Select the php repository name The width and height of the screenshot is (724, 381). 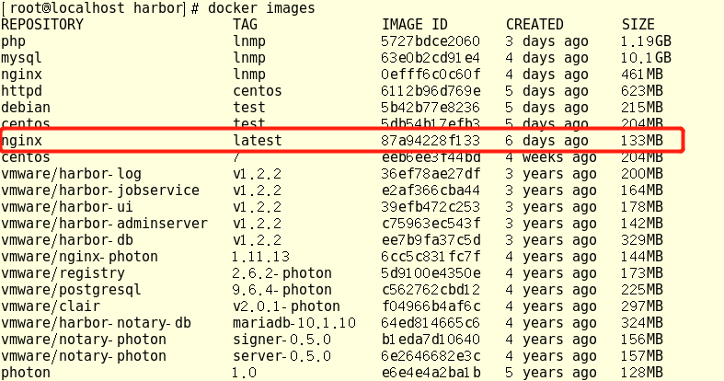(x=13, y=40)
